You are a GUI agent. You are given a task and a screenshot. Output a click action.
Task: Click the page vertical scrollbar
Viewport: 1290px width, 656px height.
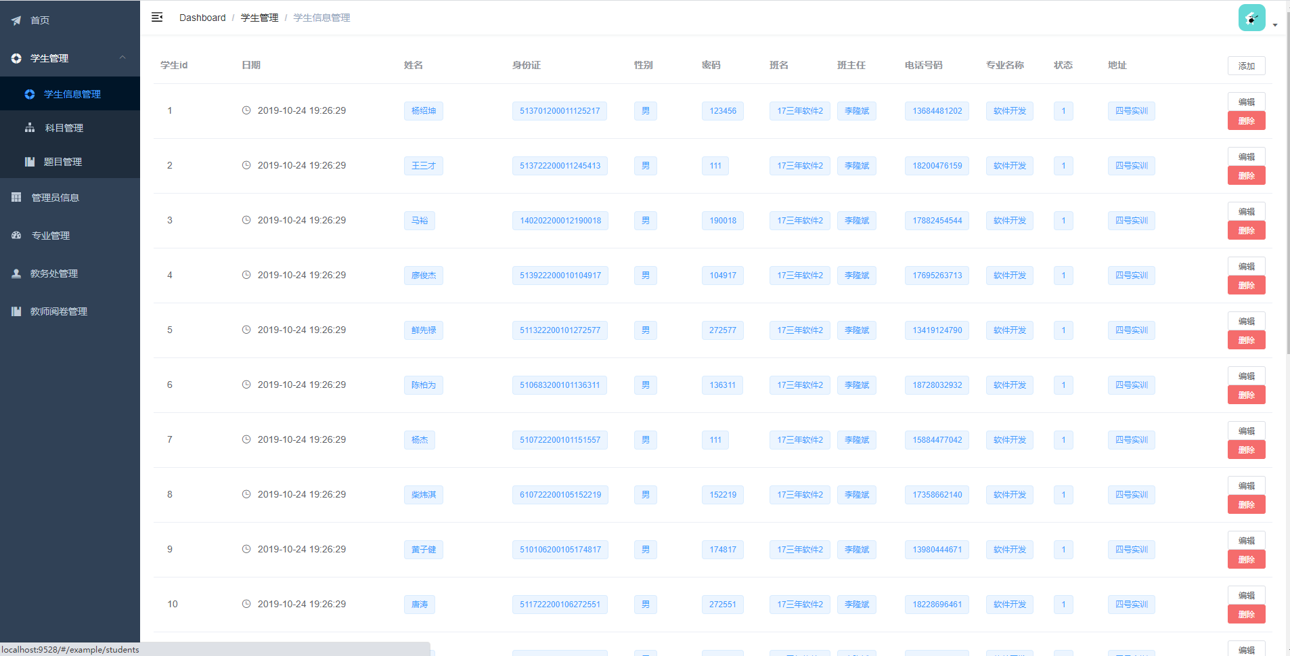coord(1287,203)
